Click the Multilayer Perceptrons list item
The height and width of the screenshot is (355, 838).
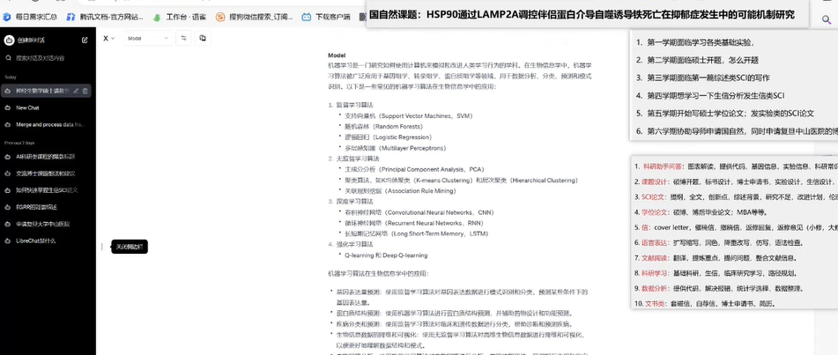396,148
